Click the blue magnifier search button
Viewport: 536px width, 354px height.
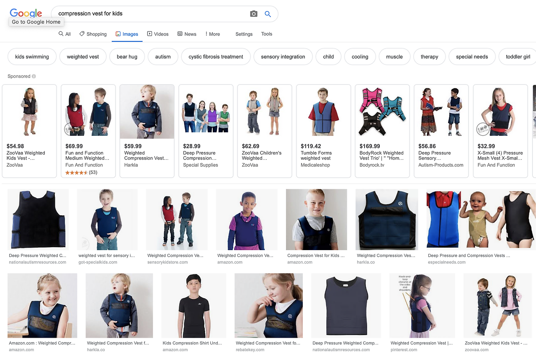[268, 14]
